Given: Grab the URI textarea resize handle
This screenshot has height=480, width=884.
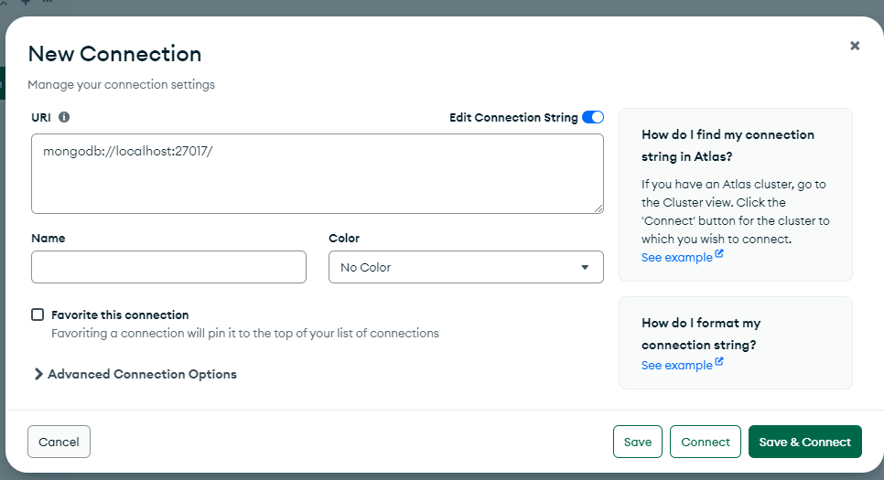Looking at the screenshot, I should 598,208.
